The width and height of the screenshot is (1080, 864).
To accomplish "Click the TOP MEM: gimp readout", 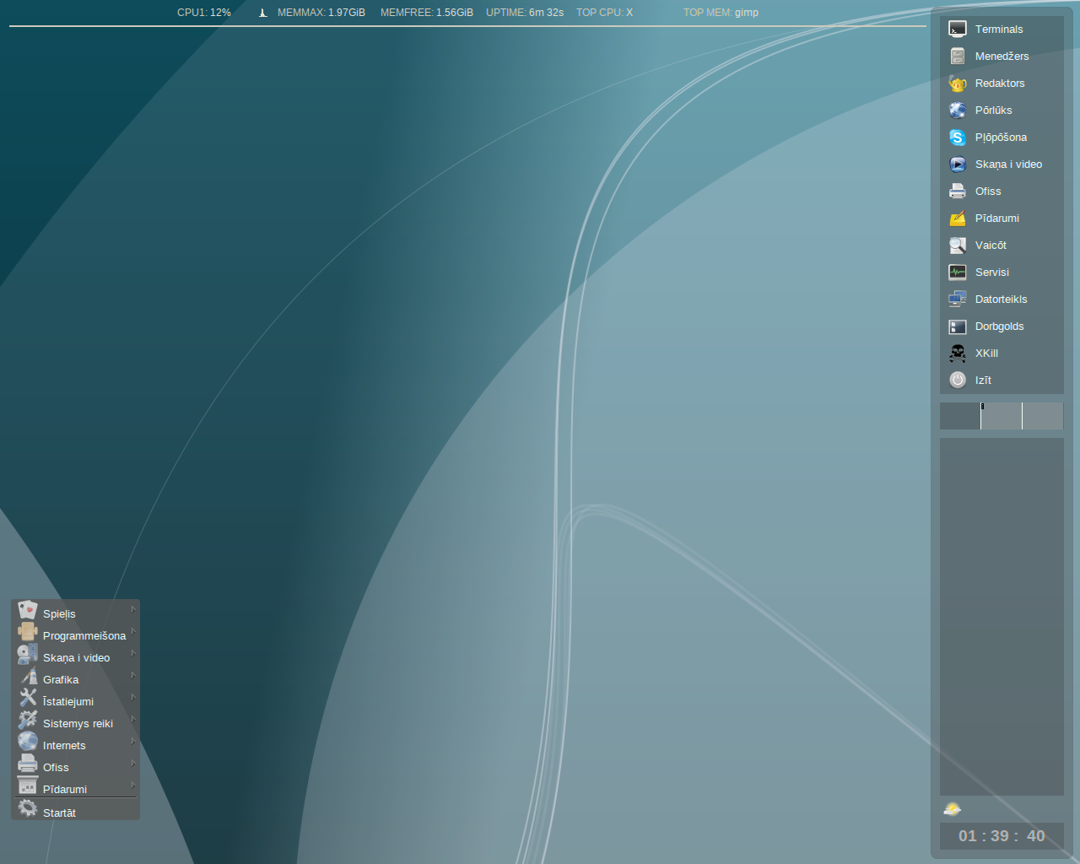I will 721,13.
